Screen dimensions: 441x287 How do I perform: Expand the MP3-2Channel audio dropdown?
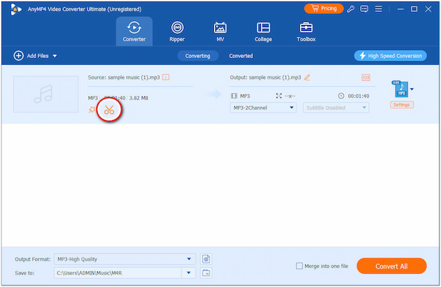[x=263, y=107]
